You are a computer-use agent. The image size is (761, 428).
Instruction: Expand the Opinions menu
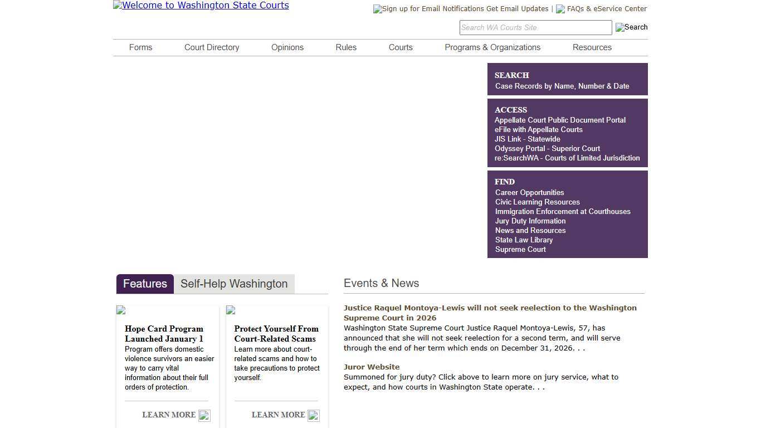287,47
